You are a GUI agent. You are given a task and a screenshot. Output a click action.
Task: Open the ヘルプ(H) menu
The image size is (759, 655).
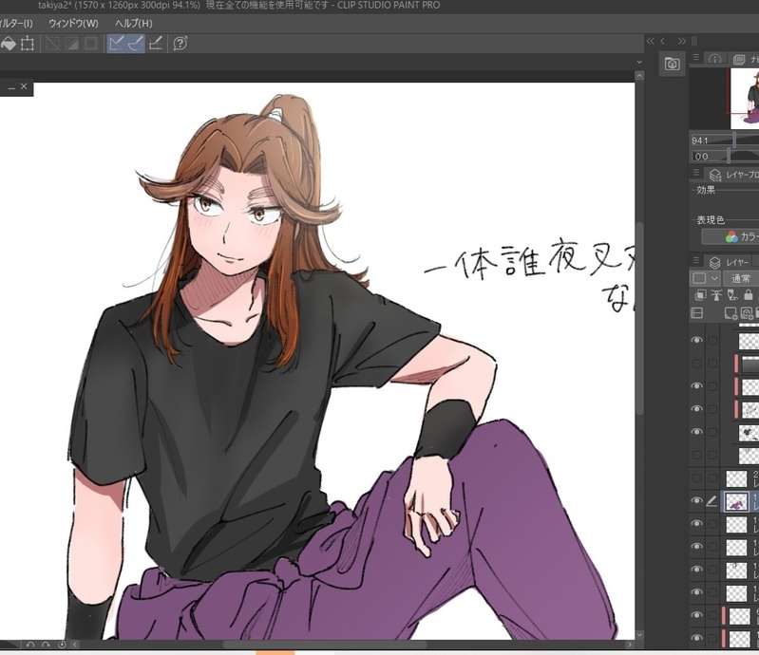point(134,23)
